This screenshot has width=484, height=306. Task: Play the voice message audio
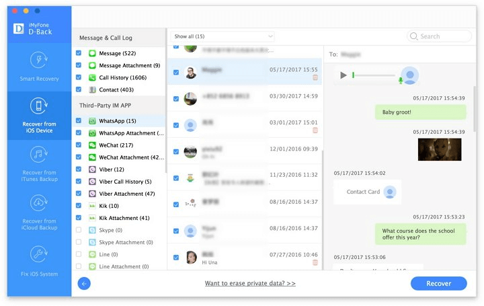click(344, 75)
